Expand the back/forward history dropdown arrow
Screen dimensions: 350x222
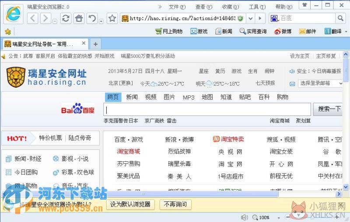(54, 21)
